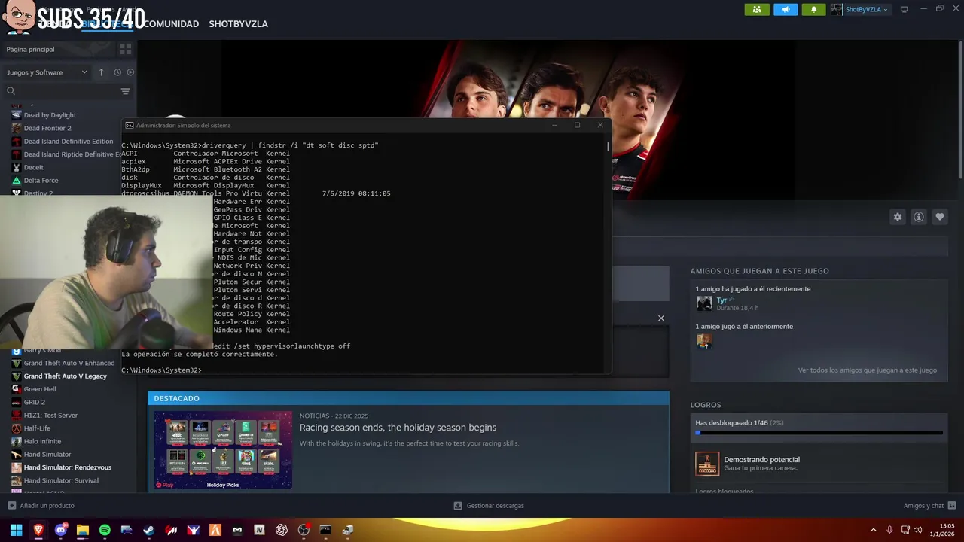Switch to command prompt taskbar icon
The width and height of the screenshot is (964, 542).
click(x=325, y=530)
